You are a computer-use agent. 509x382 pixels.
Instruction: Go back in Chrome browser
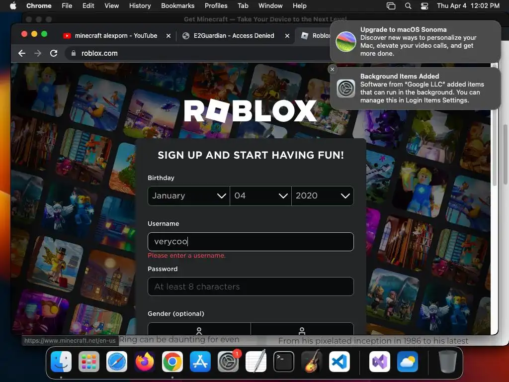[x=22, y=53]
